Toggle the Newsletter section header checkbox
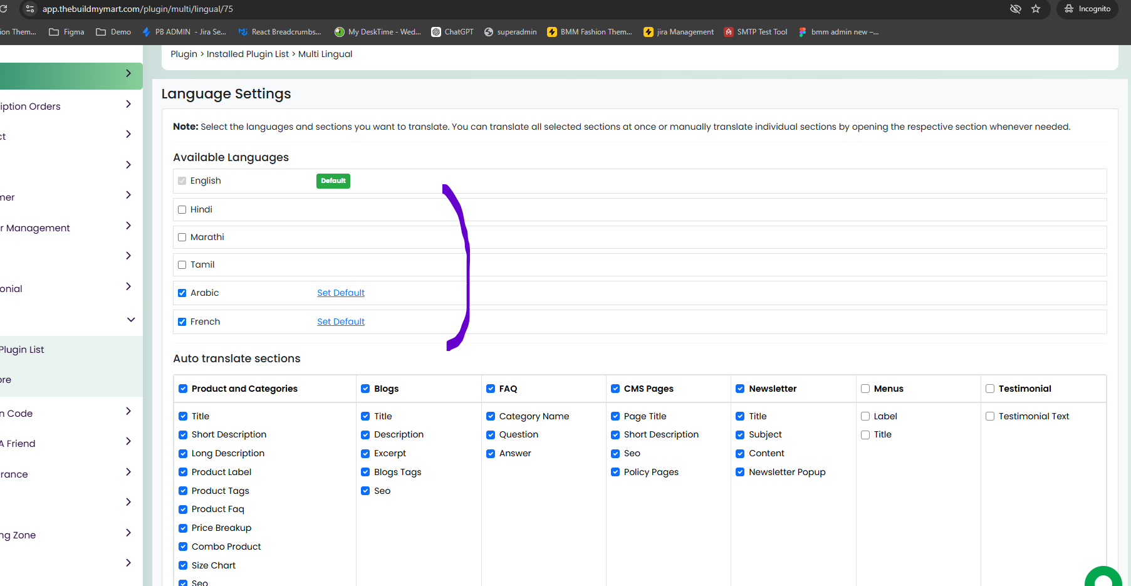The width and height of the screenshot is (1131, 586). 740,389
